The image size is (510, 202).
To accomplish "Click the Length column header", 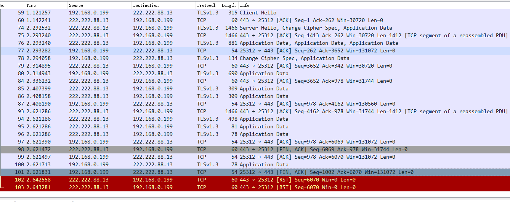I will 229,5.
